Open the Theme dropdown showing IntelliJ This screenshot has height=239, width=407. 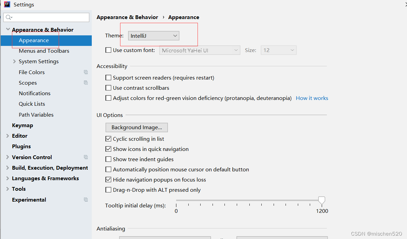point(154,36)
